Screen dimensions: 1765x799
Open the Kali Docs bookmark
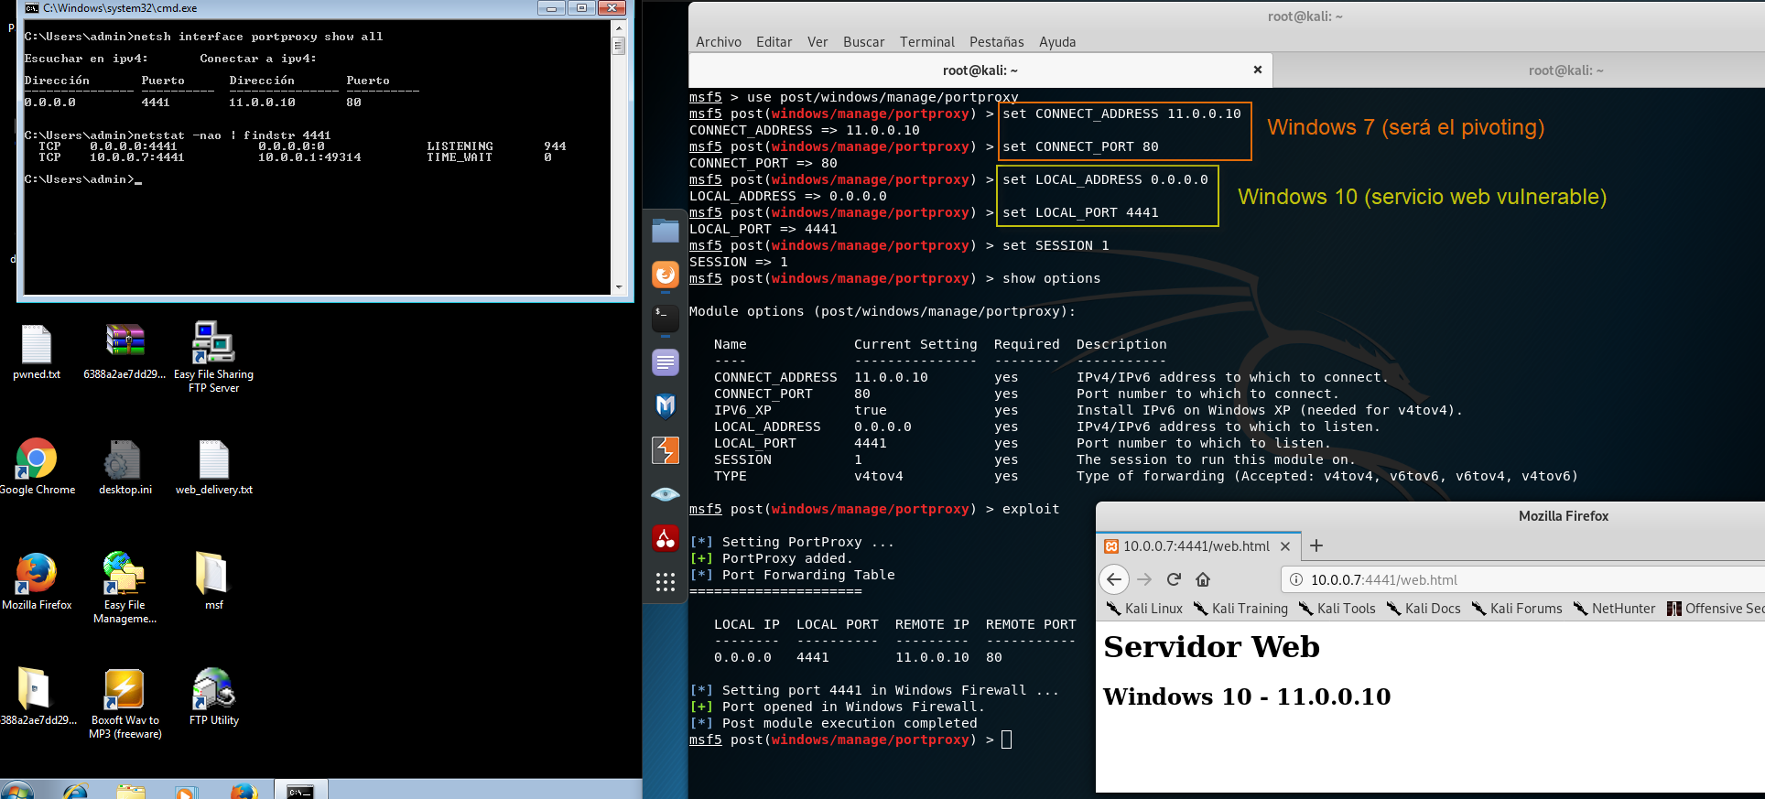click(1424, 609)
